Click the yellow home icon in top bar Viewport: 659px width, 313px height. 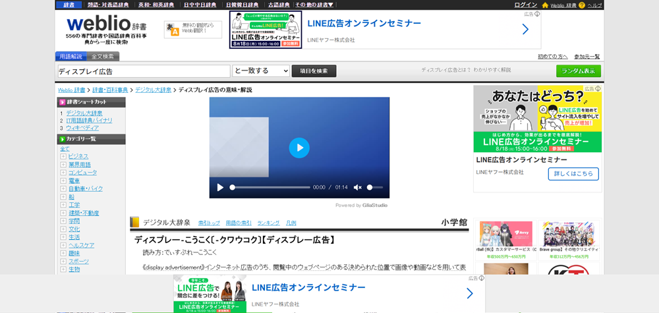click(545, 5)
